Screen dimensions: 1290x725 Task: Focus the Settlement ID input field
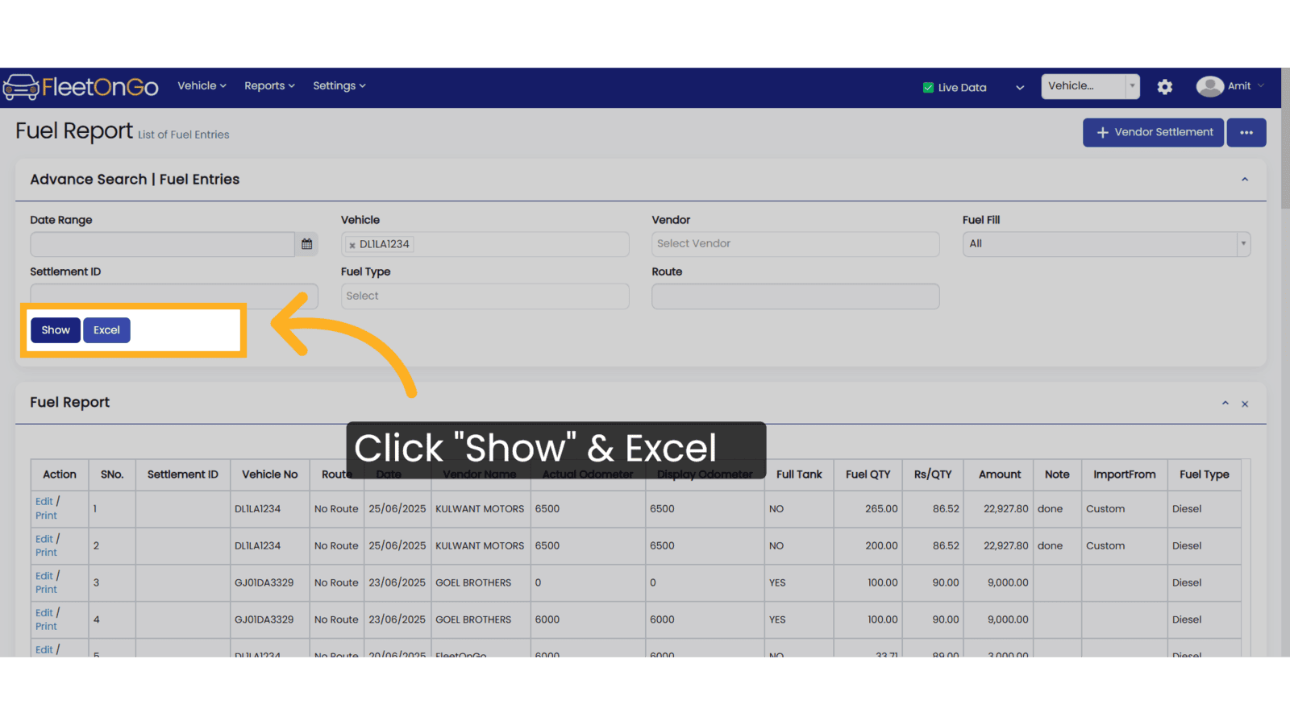coord(174,295)
